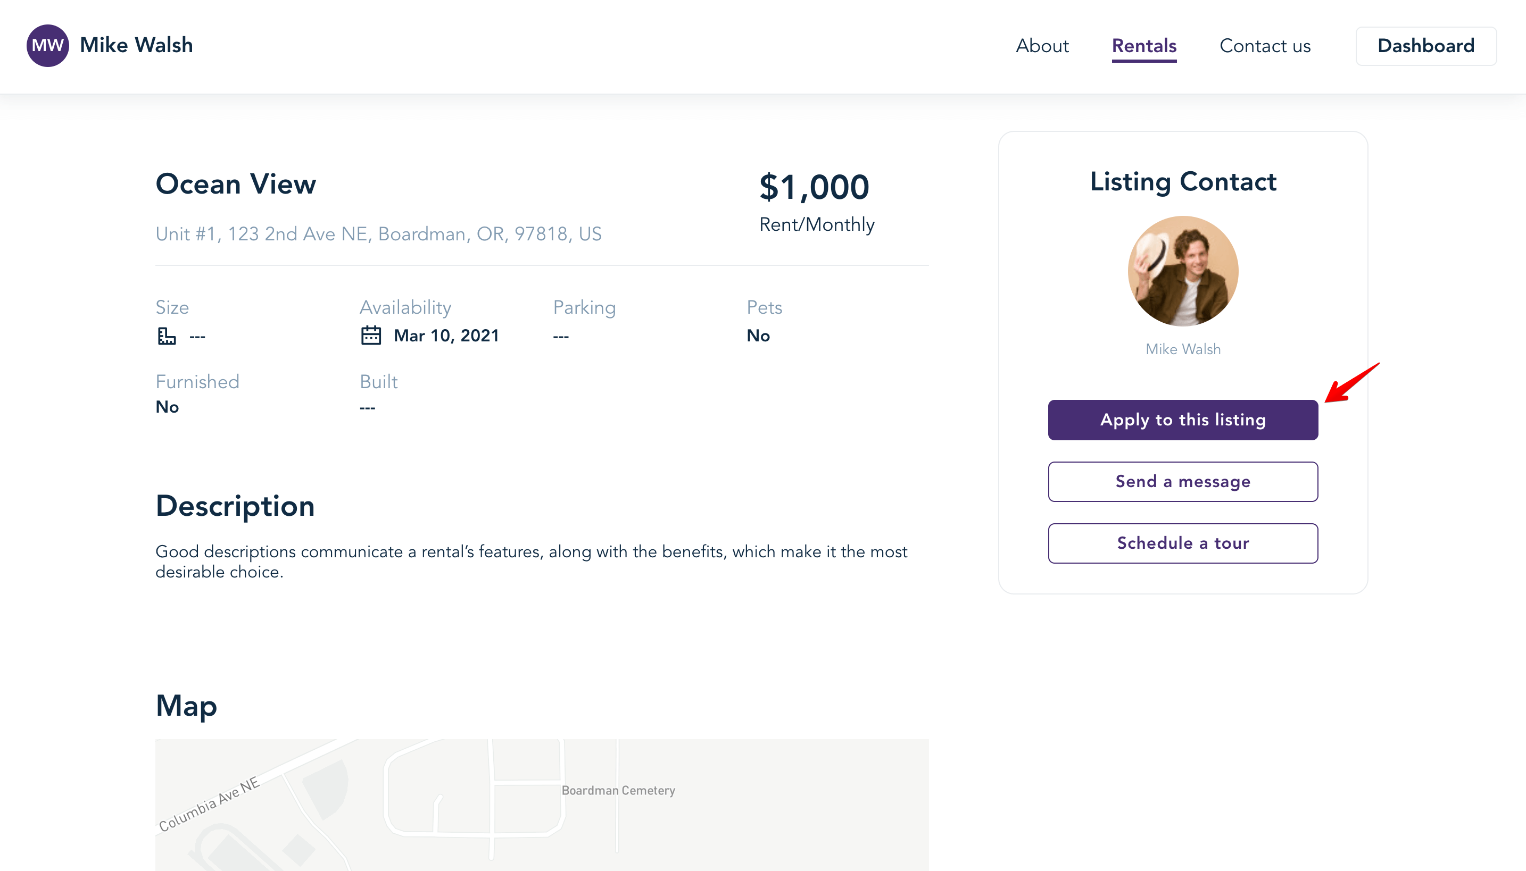
Task: Click the Description heading
Action: coord(235,506)
